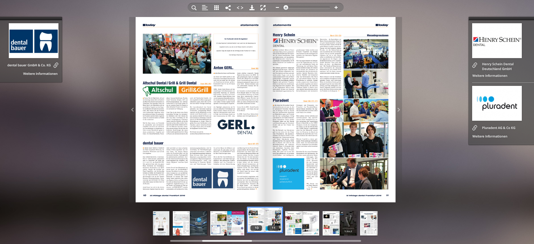Viewport: 534px width, 244px height.
Task: Open the table of contents icon
Action: (x=205, y=8)
